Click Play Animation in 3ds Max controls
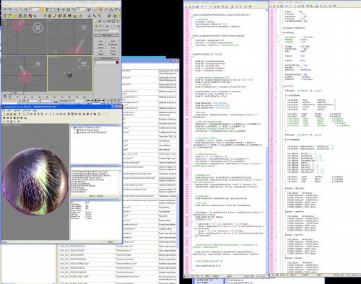The image size is (361, 284). click(x=96, y=101)
